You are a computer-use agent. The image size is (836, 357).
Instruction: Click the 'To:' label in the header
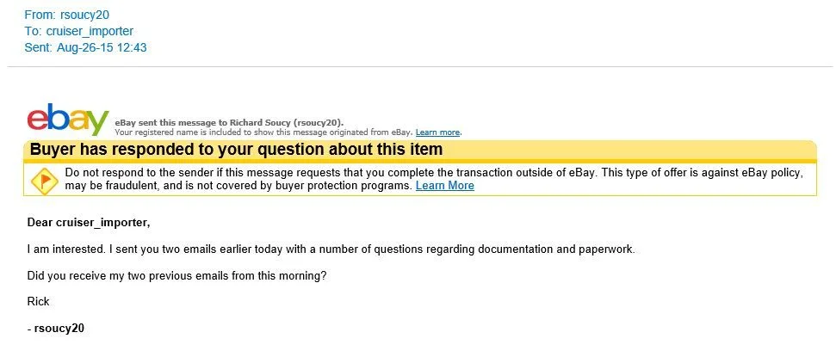[x=34, y=32]
